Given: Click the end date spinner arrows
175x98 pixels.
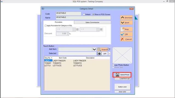Looking at the screenshot, I should pyautogui.click(x=98, y=30).
